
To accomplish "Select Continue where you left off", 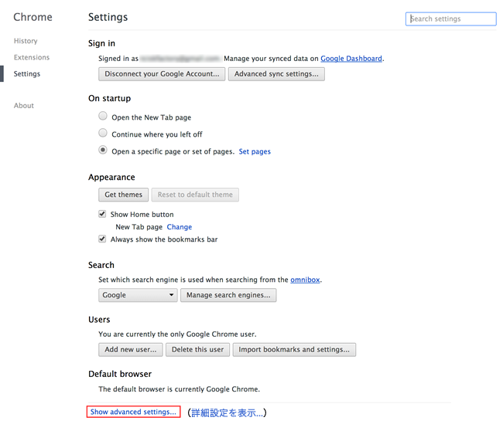I will (x=103, y=133).
